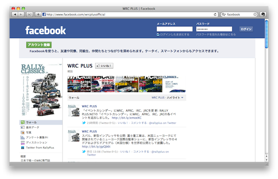Focus the パスワード password field
This screenshot has height=179, width=278.
214,29
